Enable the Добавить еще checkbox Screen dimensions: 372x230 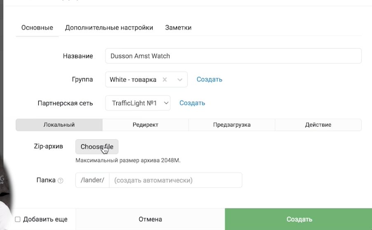pos(18,219)
